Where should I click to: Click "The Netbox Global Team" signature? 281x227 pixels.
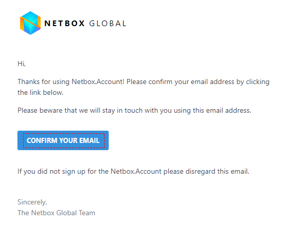[56, 213]
